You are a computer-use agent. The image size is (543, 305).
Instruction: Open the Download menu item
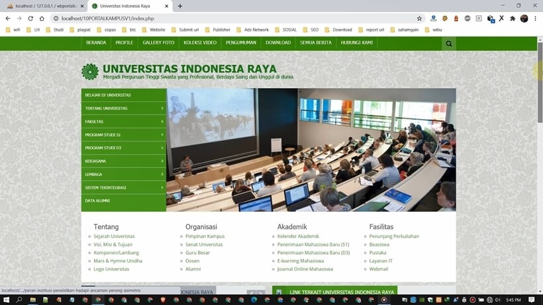(278, 42)
